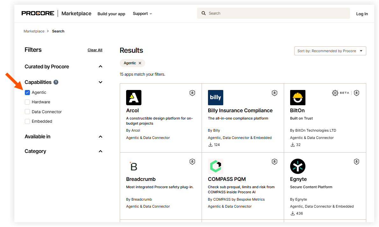Click 'Secure Content Platform' description
The width and height of the screenshot is (379, 227).
point(311,187)
